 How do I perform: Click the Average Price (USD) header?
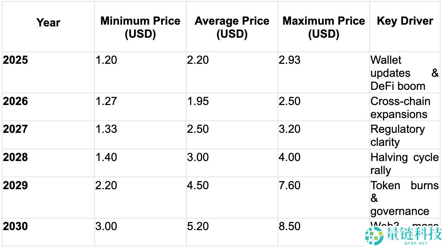[232, 27]
